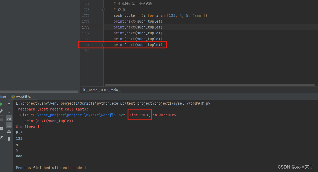Click the Down stack trace arrow
The height and width of the screenshot is (172, 318).
pyautogui.click(x=9, y=111)
